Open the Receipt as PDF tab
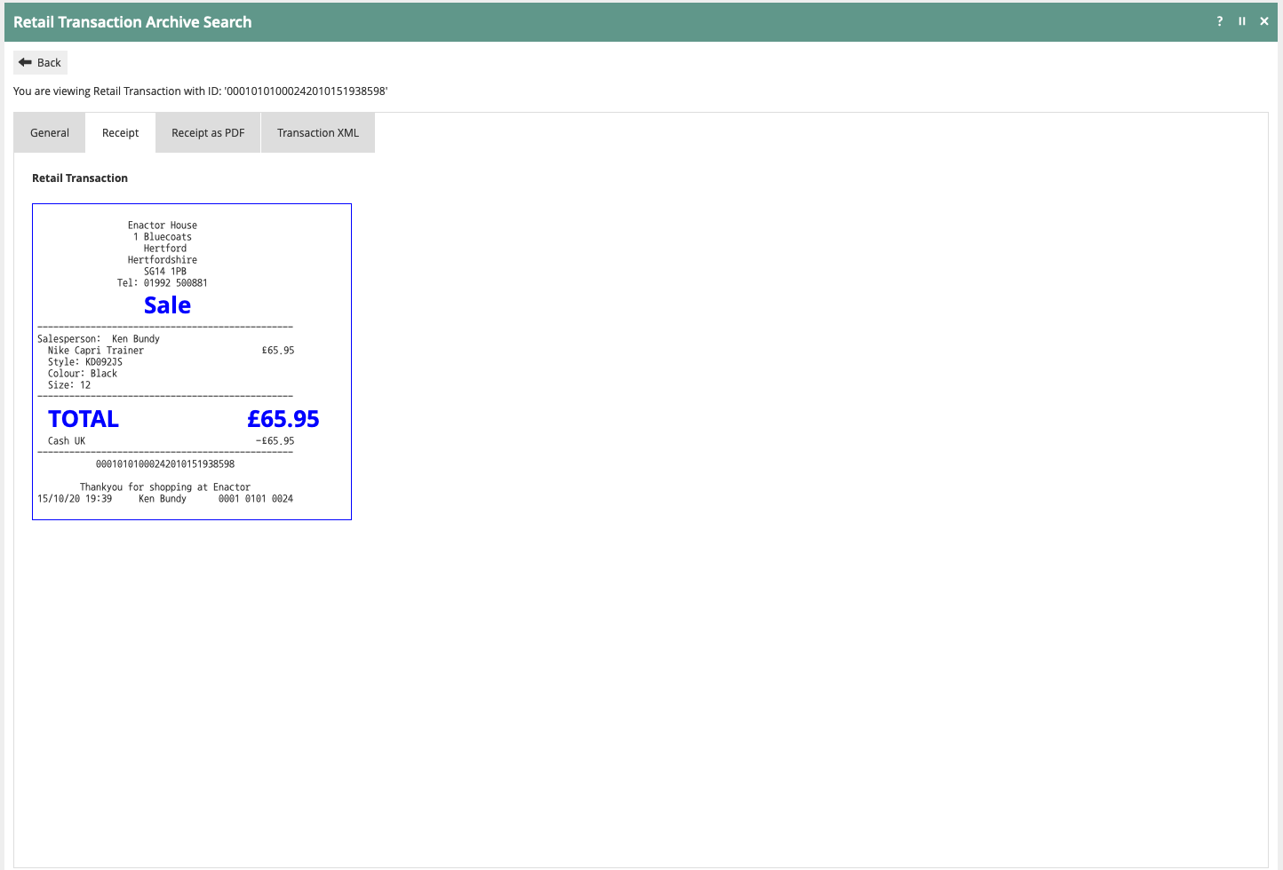 coord(208,133)
